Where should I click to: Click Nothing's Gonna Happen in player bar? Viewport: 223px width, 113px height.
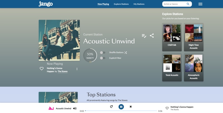(182, 107)
